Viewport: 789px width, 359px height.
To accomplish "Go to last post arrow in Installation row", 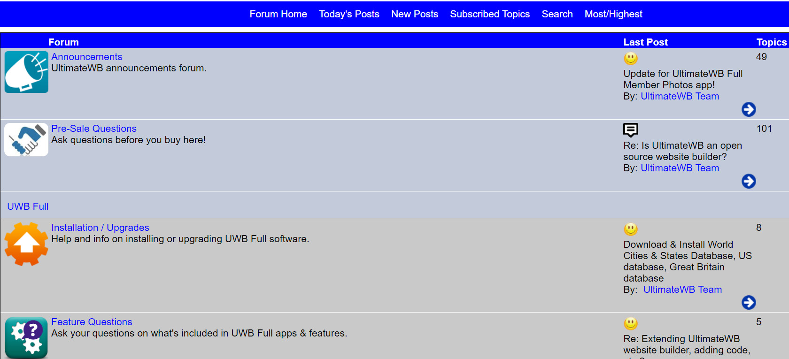I will click(x=749, y=303).
